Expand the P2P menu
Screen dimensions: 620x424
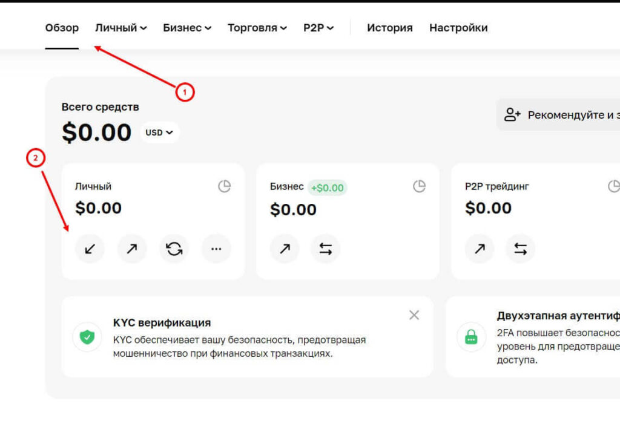pyautogui.click(x=318, y=27)
